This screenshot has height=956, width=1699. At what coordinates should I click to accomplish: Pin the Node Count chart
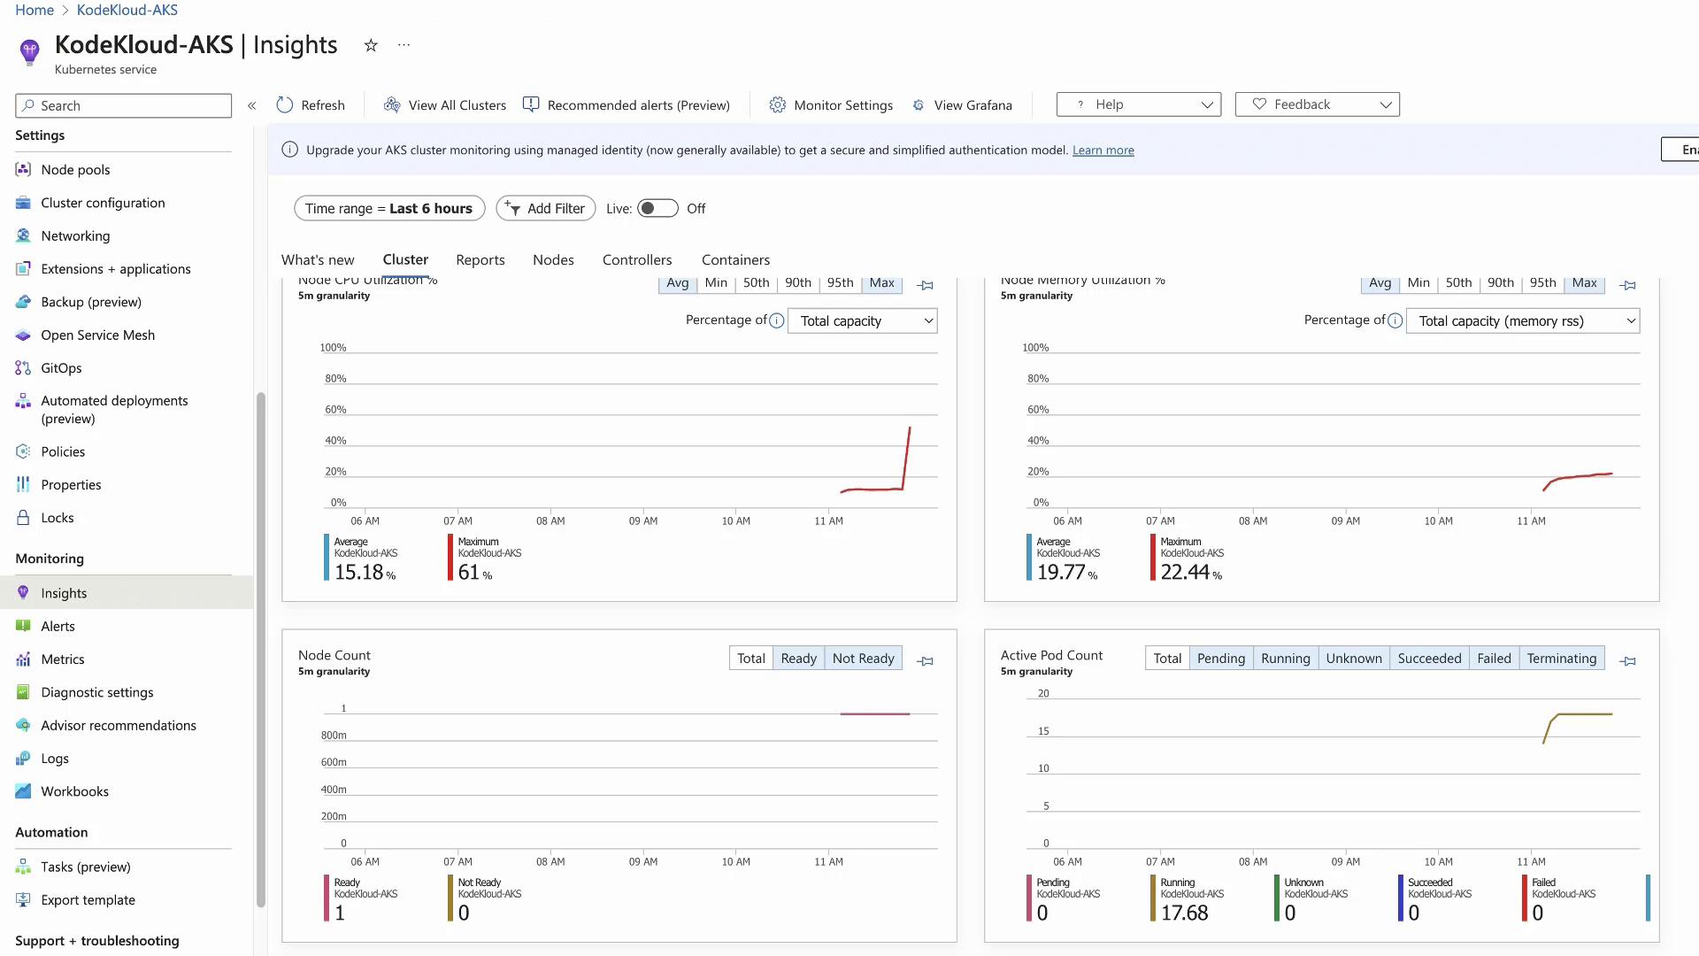point(925,660)
